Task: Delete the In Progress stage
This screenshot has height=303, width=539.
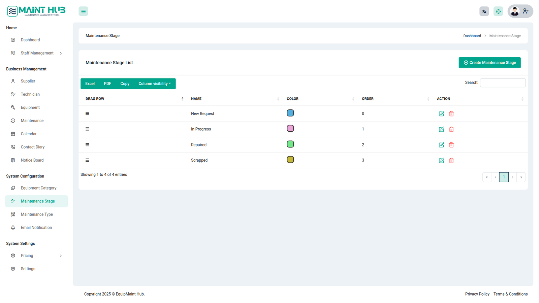Action: pyautogui.click(x=451, y=129)
